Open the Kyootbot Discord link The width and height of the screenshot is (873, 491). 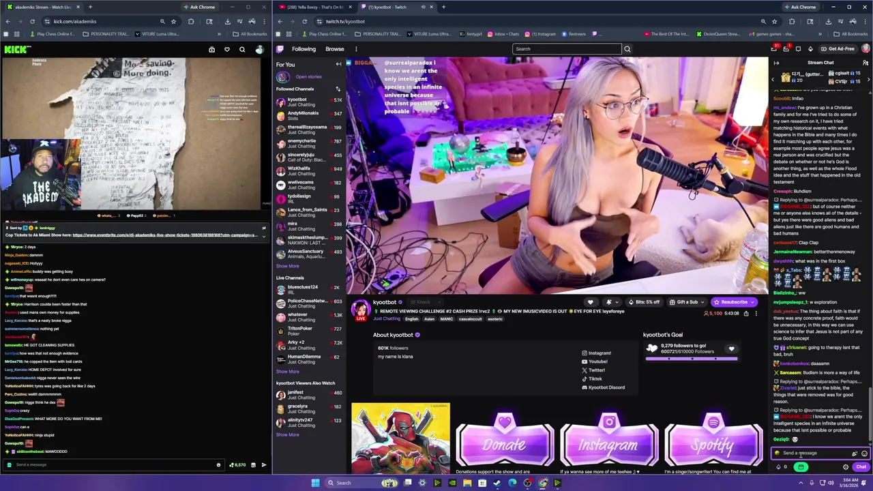602,387
